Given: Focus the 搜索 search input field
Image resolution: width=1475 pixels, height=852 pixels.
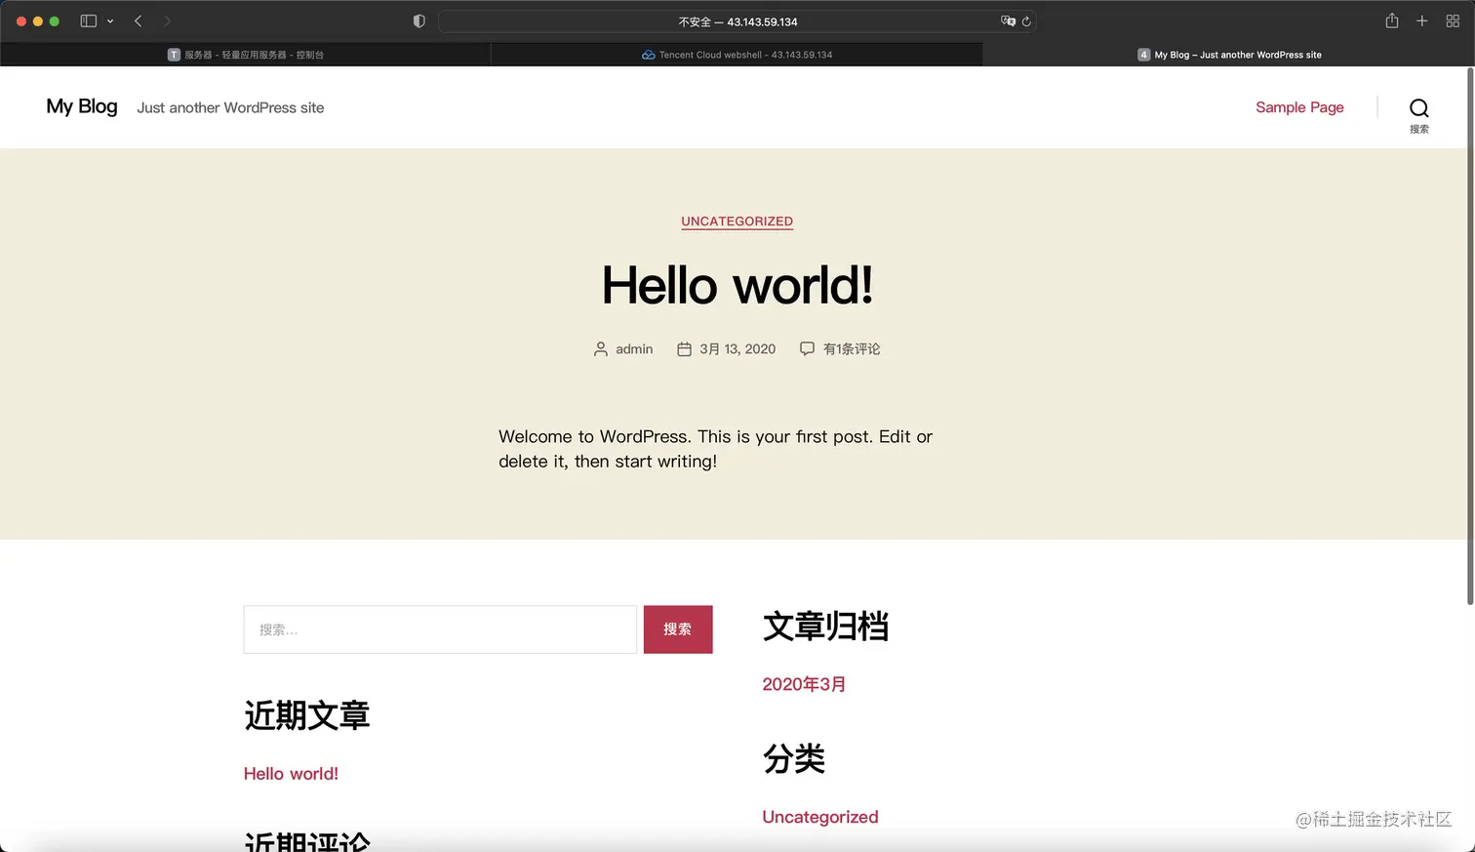Looking at the screenshot, I should (440, 629).
